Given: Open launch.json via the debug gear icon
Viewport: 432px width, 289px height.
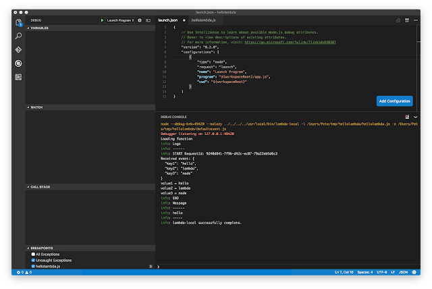Looking at the screenshot, I should tap(140, 20).
